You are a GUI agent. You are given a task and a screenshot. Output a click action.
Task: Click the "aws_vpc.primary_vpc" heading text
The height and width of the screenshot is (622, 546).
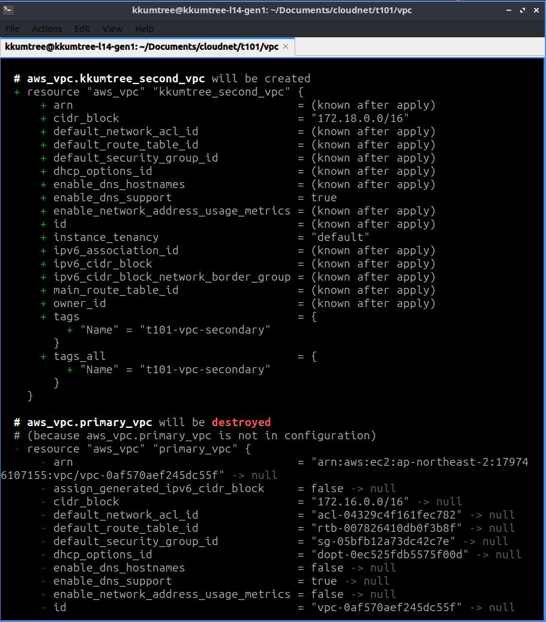pyautogui.click(x=89, y=422)
